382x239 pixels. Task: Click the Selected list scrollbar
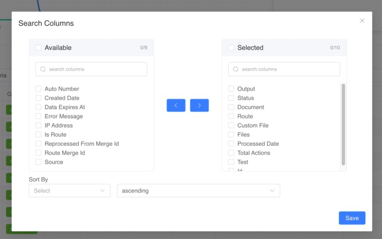[343, 124]
